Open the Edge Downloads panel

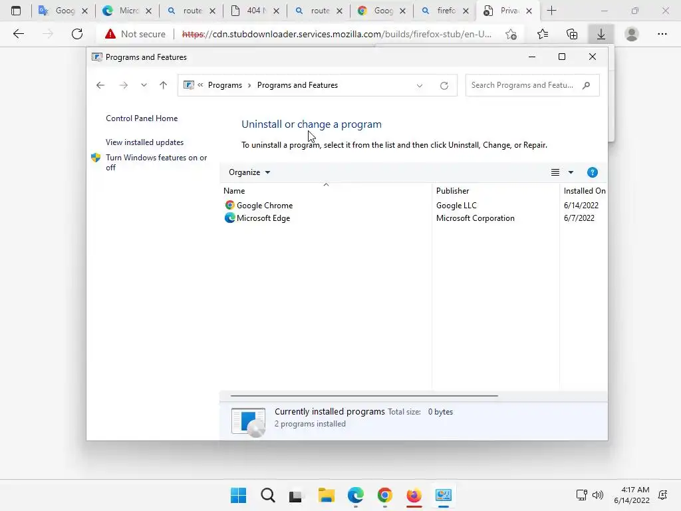tap(601, 34)
